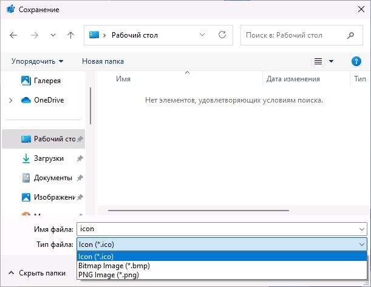The width and height of the screenshot is (371, 287).
Task: Click the desktop icon in address bar
Action: pos(94,35)
